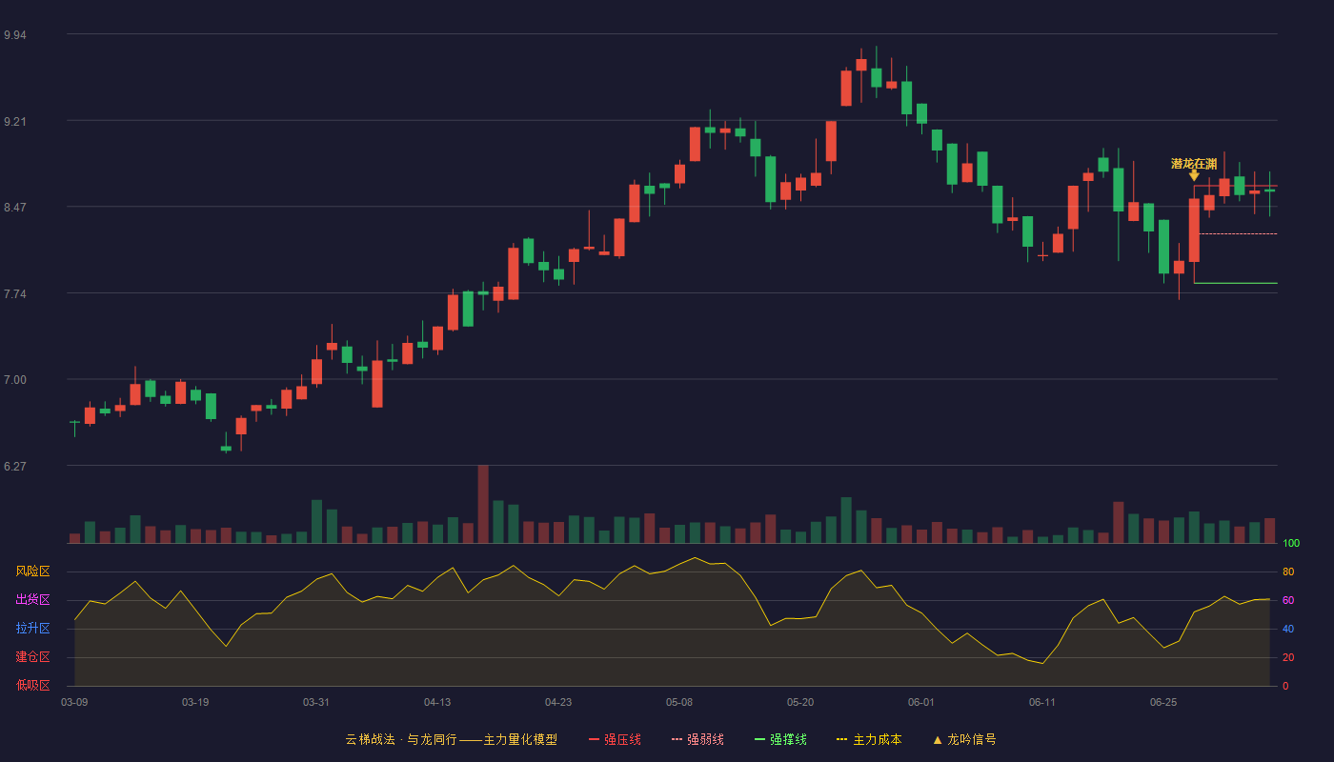Click the 03-19 date label
This screenshot has height=762, width=1334.
coord(195,702)
